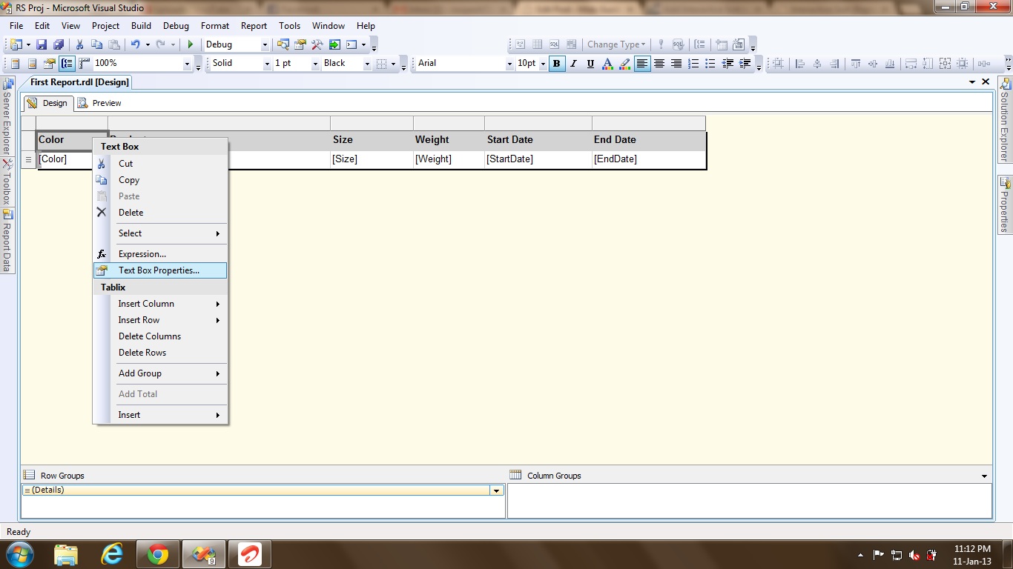The height and width of the screenshot is (569, 1013).
Task: Start debugging with the green play icon
Action: tap(191, 44)
